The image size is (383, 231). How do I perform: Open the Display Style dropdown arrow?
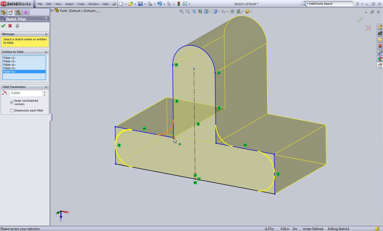pyautogui.click(x=219, y=12)
